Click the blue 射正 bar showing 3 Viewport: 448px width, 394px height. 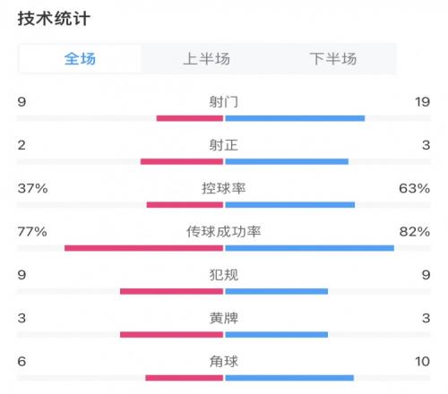287,162
